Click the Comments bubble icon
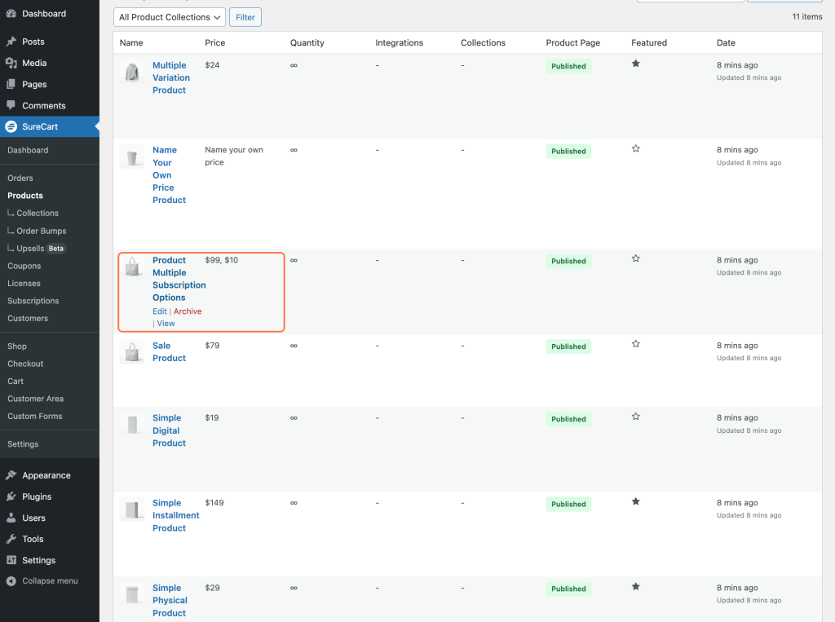The width and height of the screenshot is (835, 622). pos(11,105)
